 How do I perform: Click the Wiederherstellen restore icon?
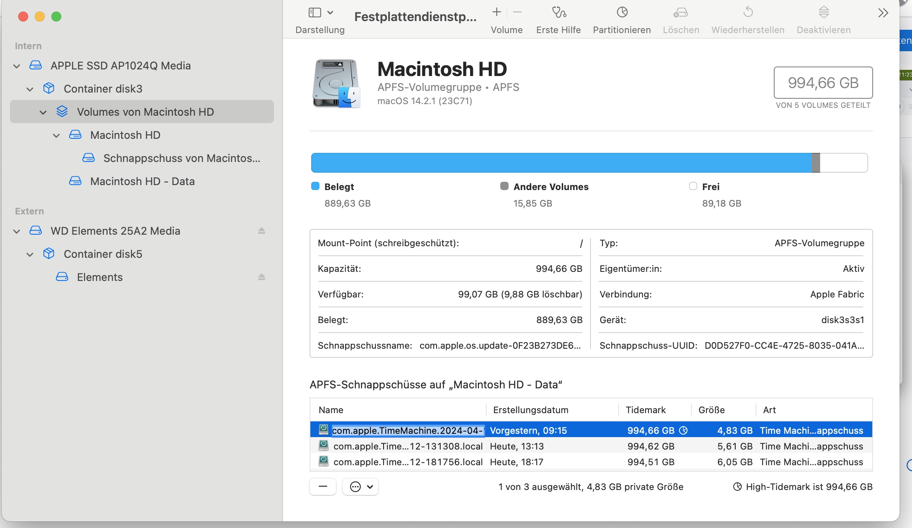click(748, 13)
